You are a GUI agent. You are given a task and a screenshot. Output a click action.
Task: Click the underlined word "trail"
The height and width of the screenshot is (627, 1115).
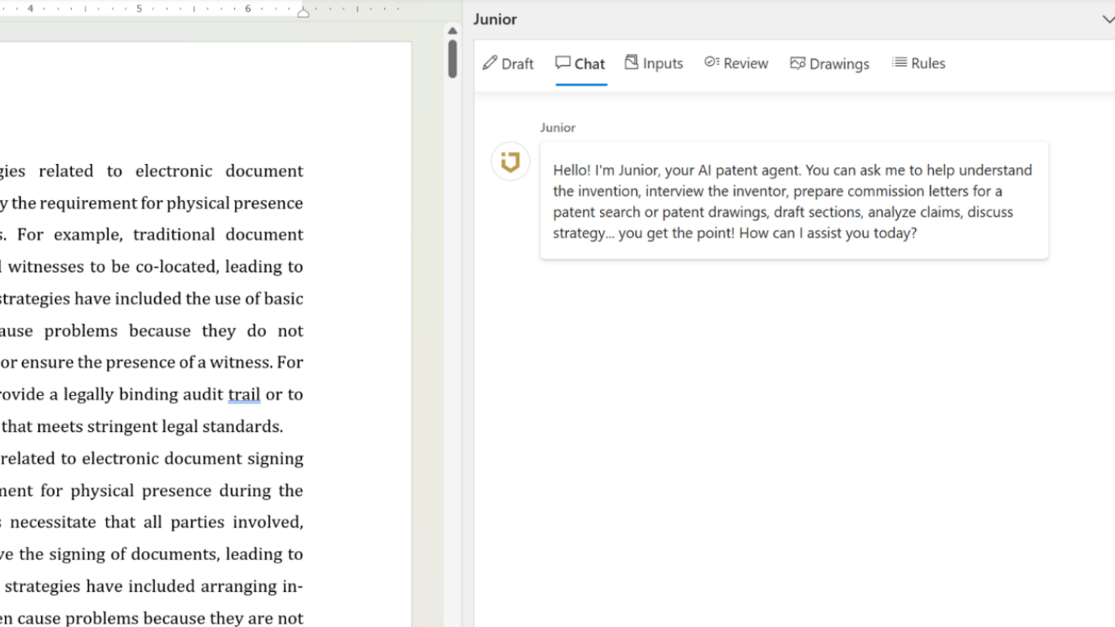[x=244, y=394]
